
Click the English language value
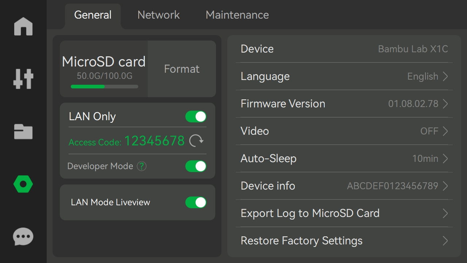tap(422, 76)
